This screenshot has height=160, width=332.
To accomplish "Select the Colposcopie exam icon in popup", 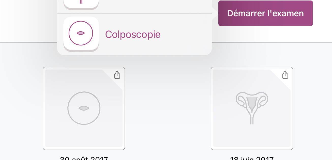I will (81, 34).
